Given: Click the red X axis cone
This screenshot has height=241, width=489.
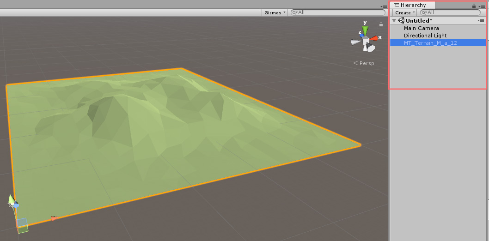Looking at the screenshot, I should click(373, 38).
